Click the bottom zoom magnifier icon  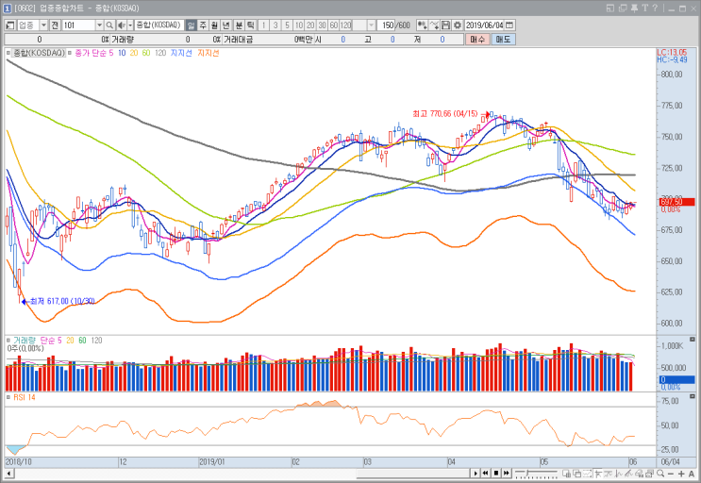[660, 474]
